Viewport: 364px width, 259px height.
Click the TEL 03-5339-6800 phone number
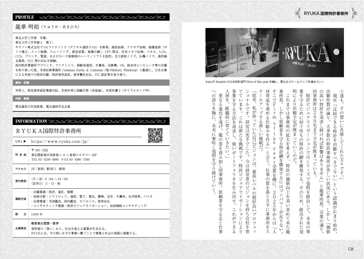45,159
